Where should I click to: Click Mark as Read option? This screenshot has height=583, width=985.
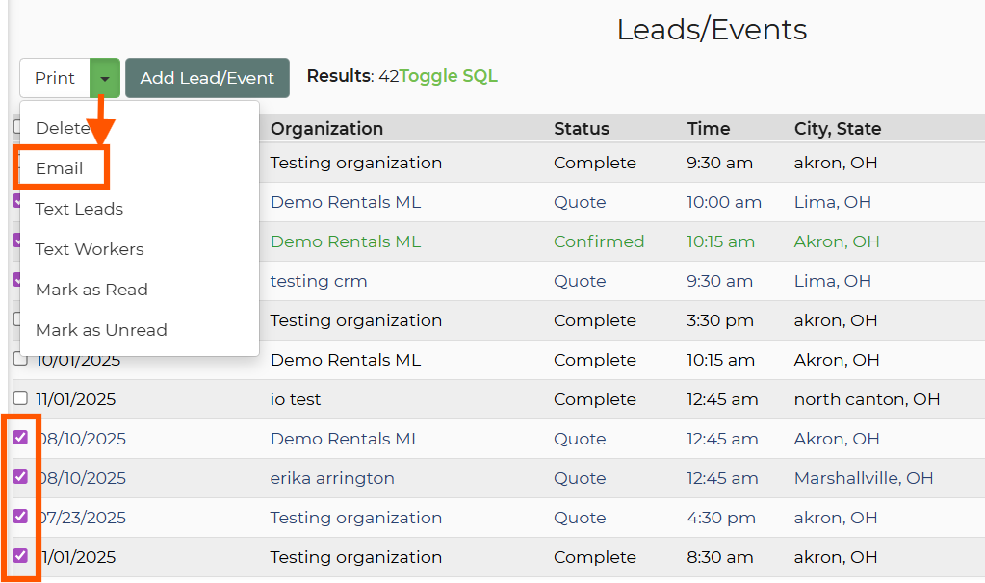coord(91,290)
